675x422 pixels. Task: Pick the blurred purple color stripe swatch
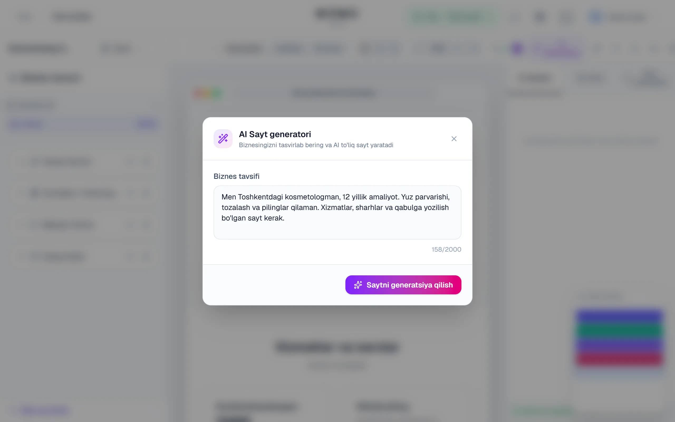pyautogui.click(x=619, y=345)
